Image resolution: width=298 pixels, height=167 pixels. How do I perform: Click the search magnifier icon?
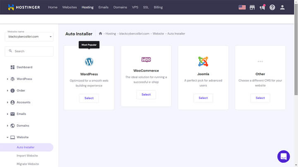coord(10,51)
